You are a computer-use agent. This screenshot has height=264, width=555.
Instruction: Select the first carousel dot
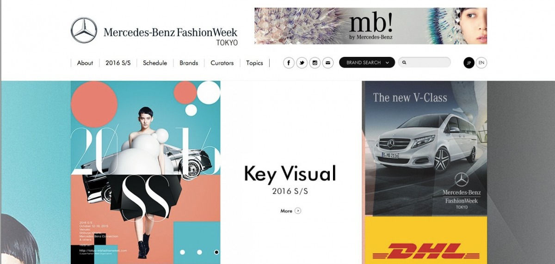pyautogui.click(x=182, y=252)
